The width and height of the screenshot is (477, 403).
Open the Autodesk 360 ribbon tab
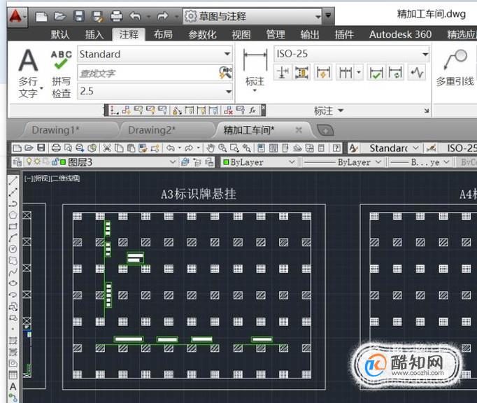pos(400,34)
